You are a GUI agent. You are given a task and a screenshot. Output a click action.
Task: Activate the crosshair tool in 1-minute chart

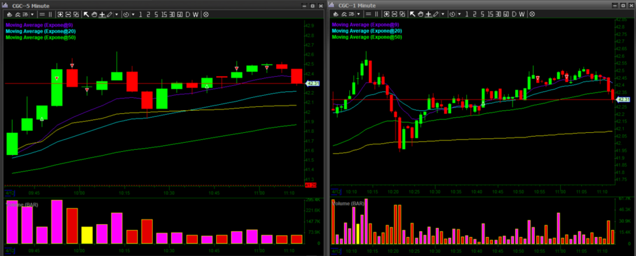(427, 14)
